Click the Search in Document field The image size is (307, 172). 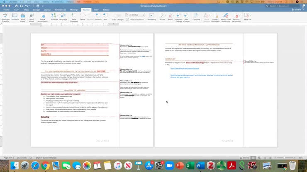[282, 6]
